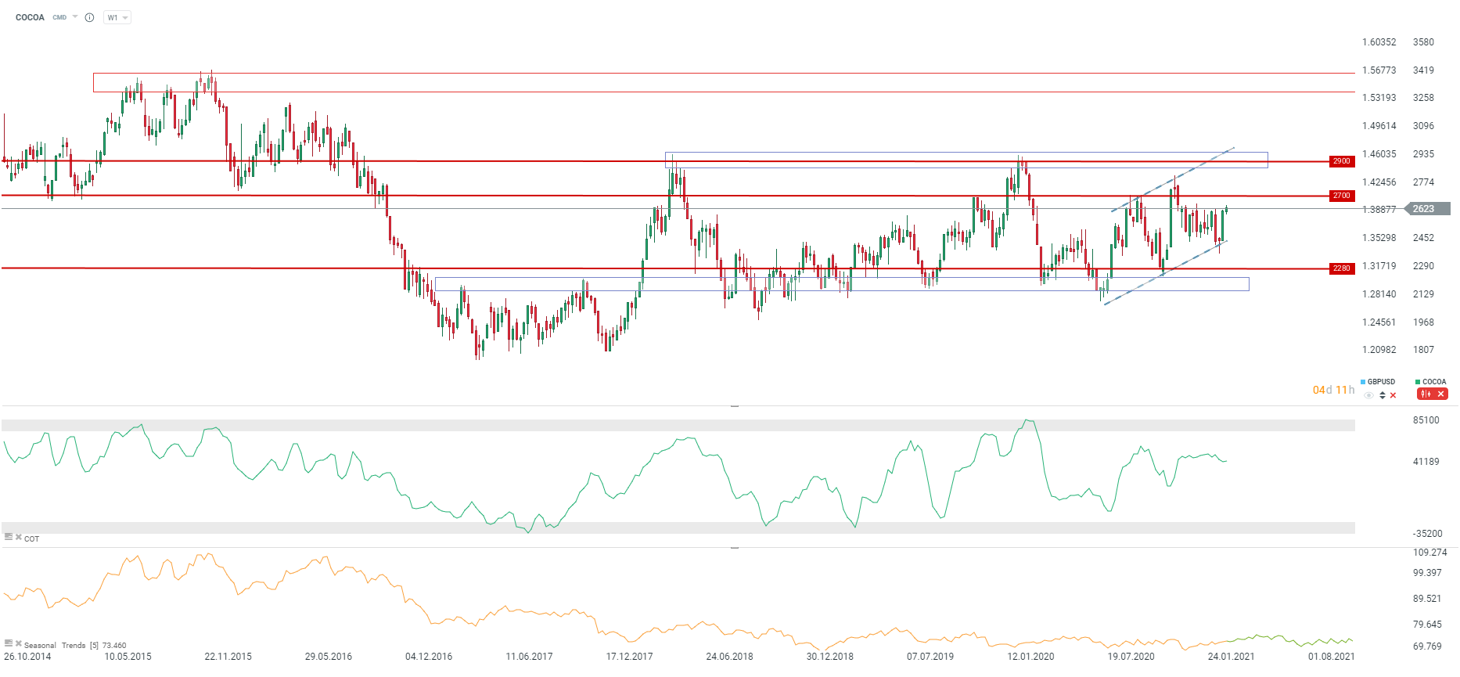Click the COCOA legend label near price axis
This screenshot has height=677, width=1460.
coord(1434,382)
